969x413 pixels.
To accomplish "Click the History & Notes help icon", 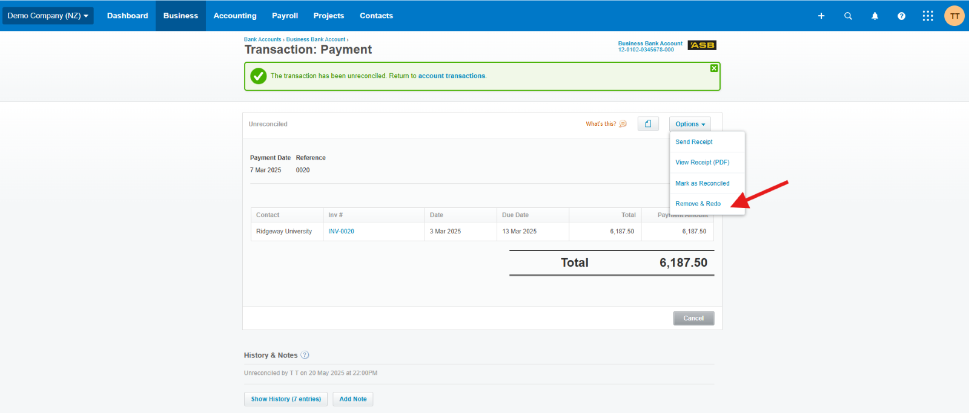I will (x=305, y=355).
